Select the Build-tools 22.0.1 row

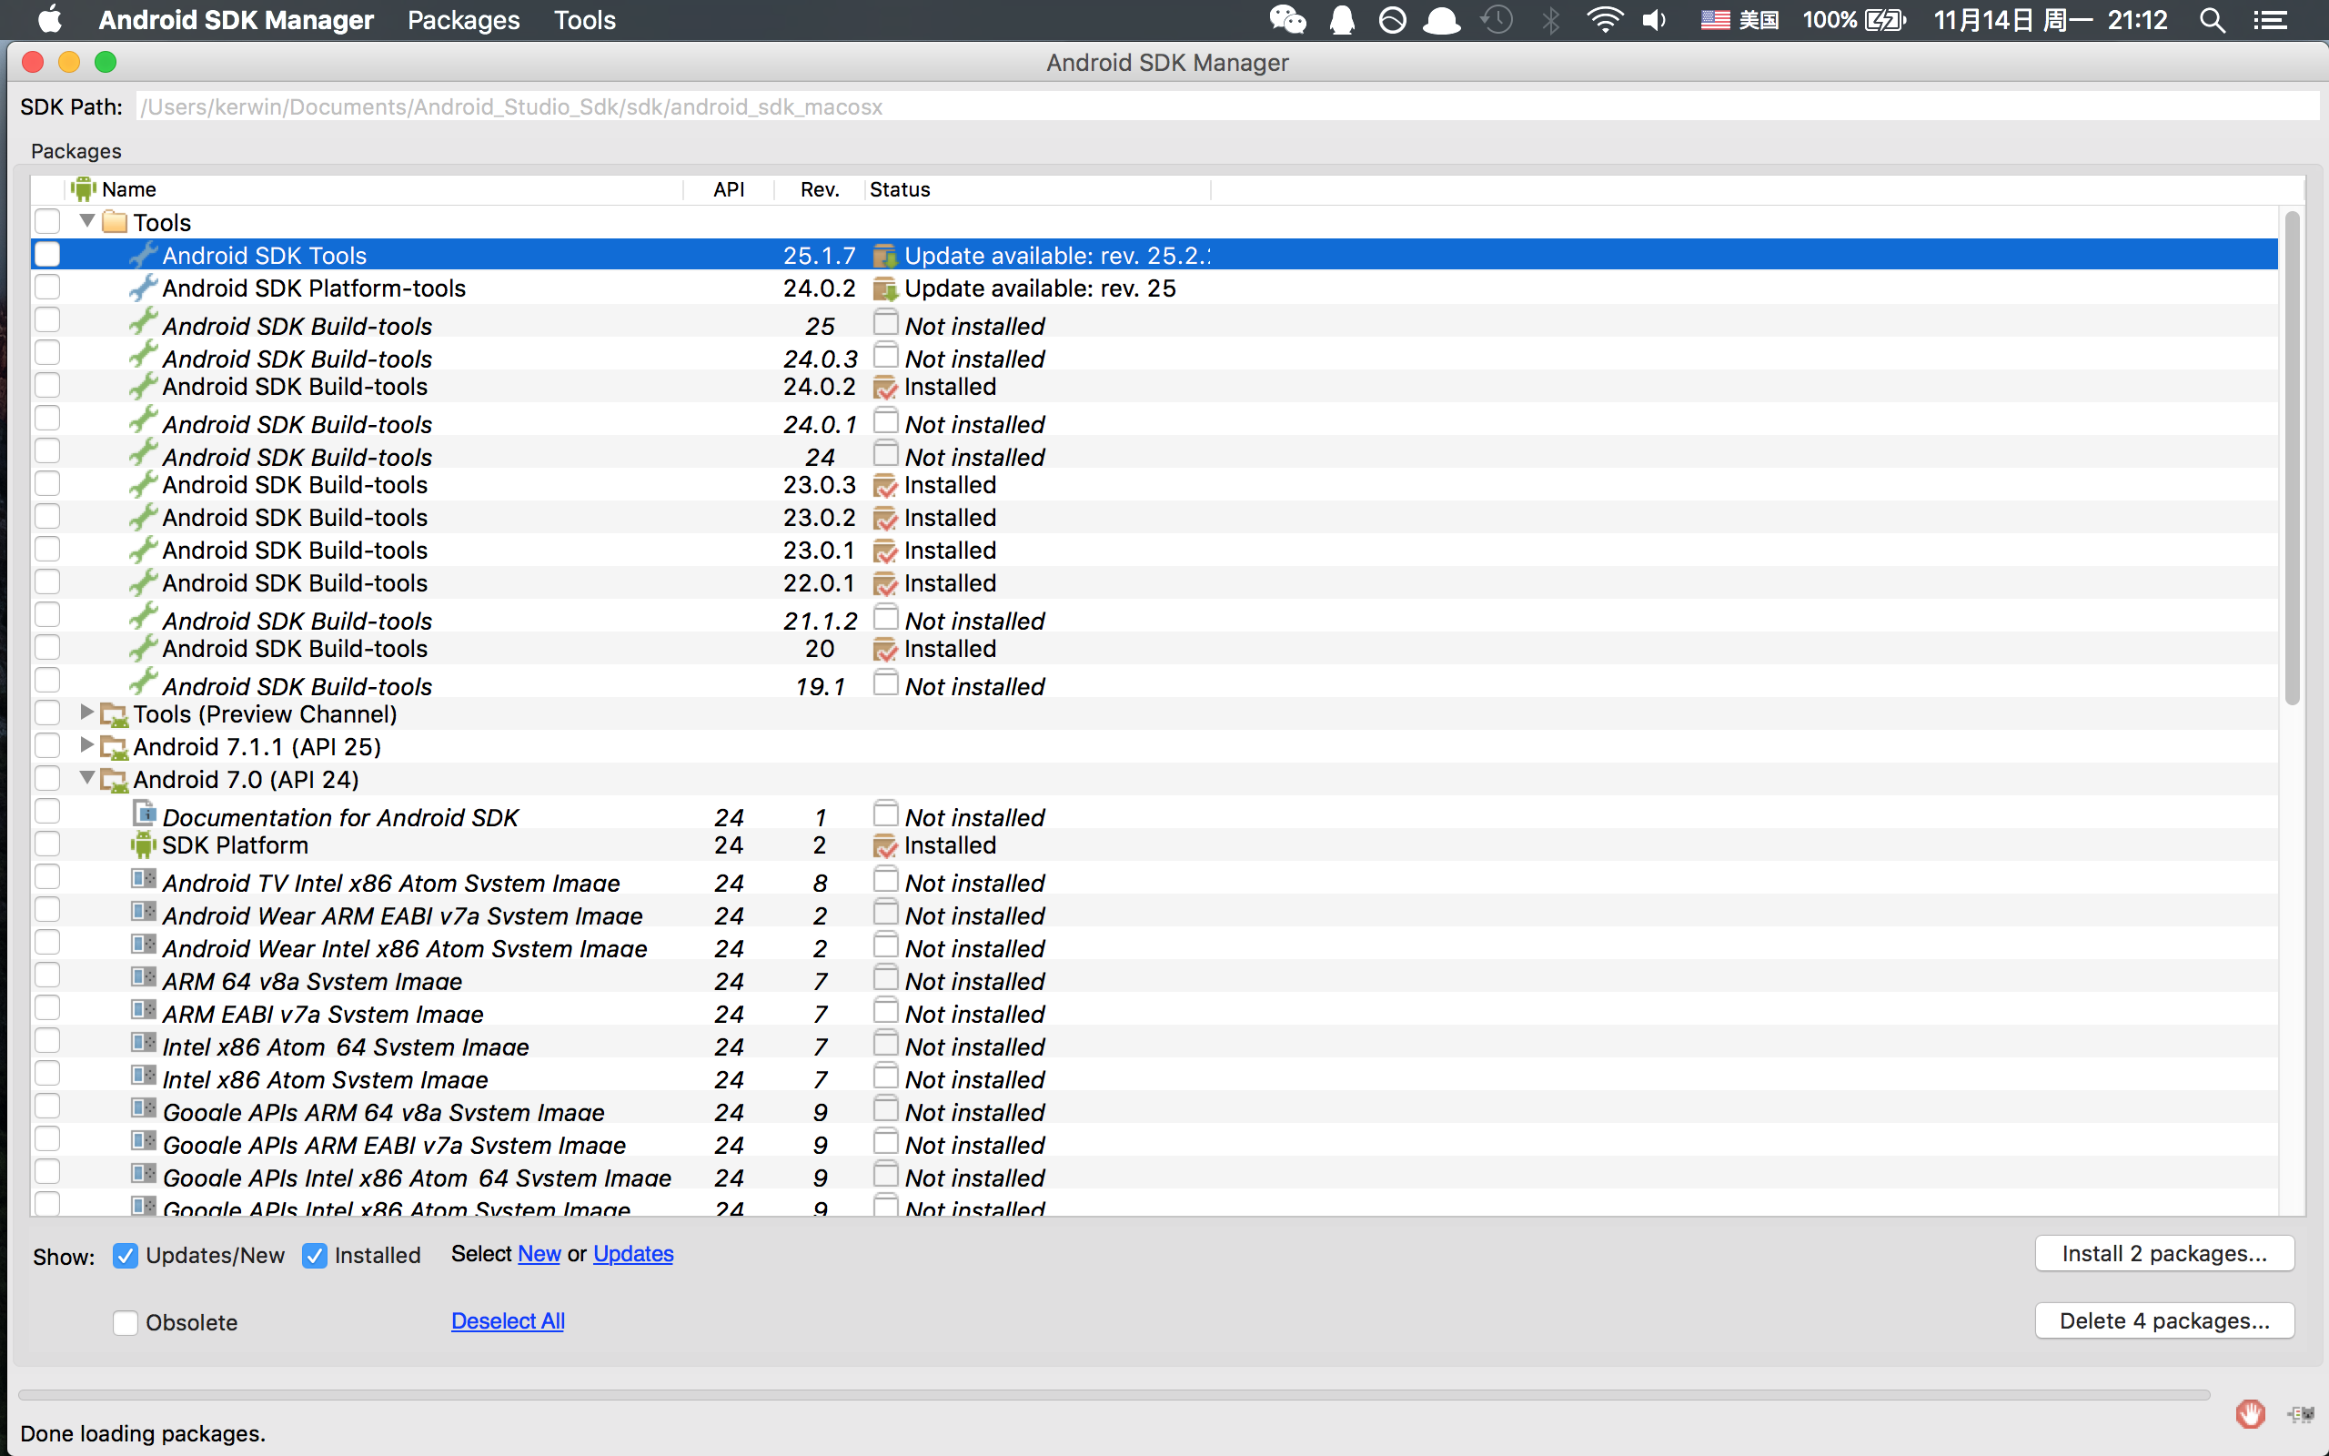click(1154, 583)
